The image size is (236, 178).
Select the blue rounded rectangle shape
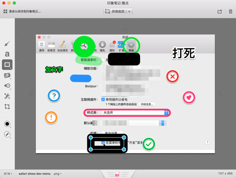coord(81,78)
